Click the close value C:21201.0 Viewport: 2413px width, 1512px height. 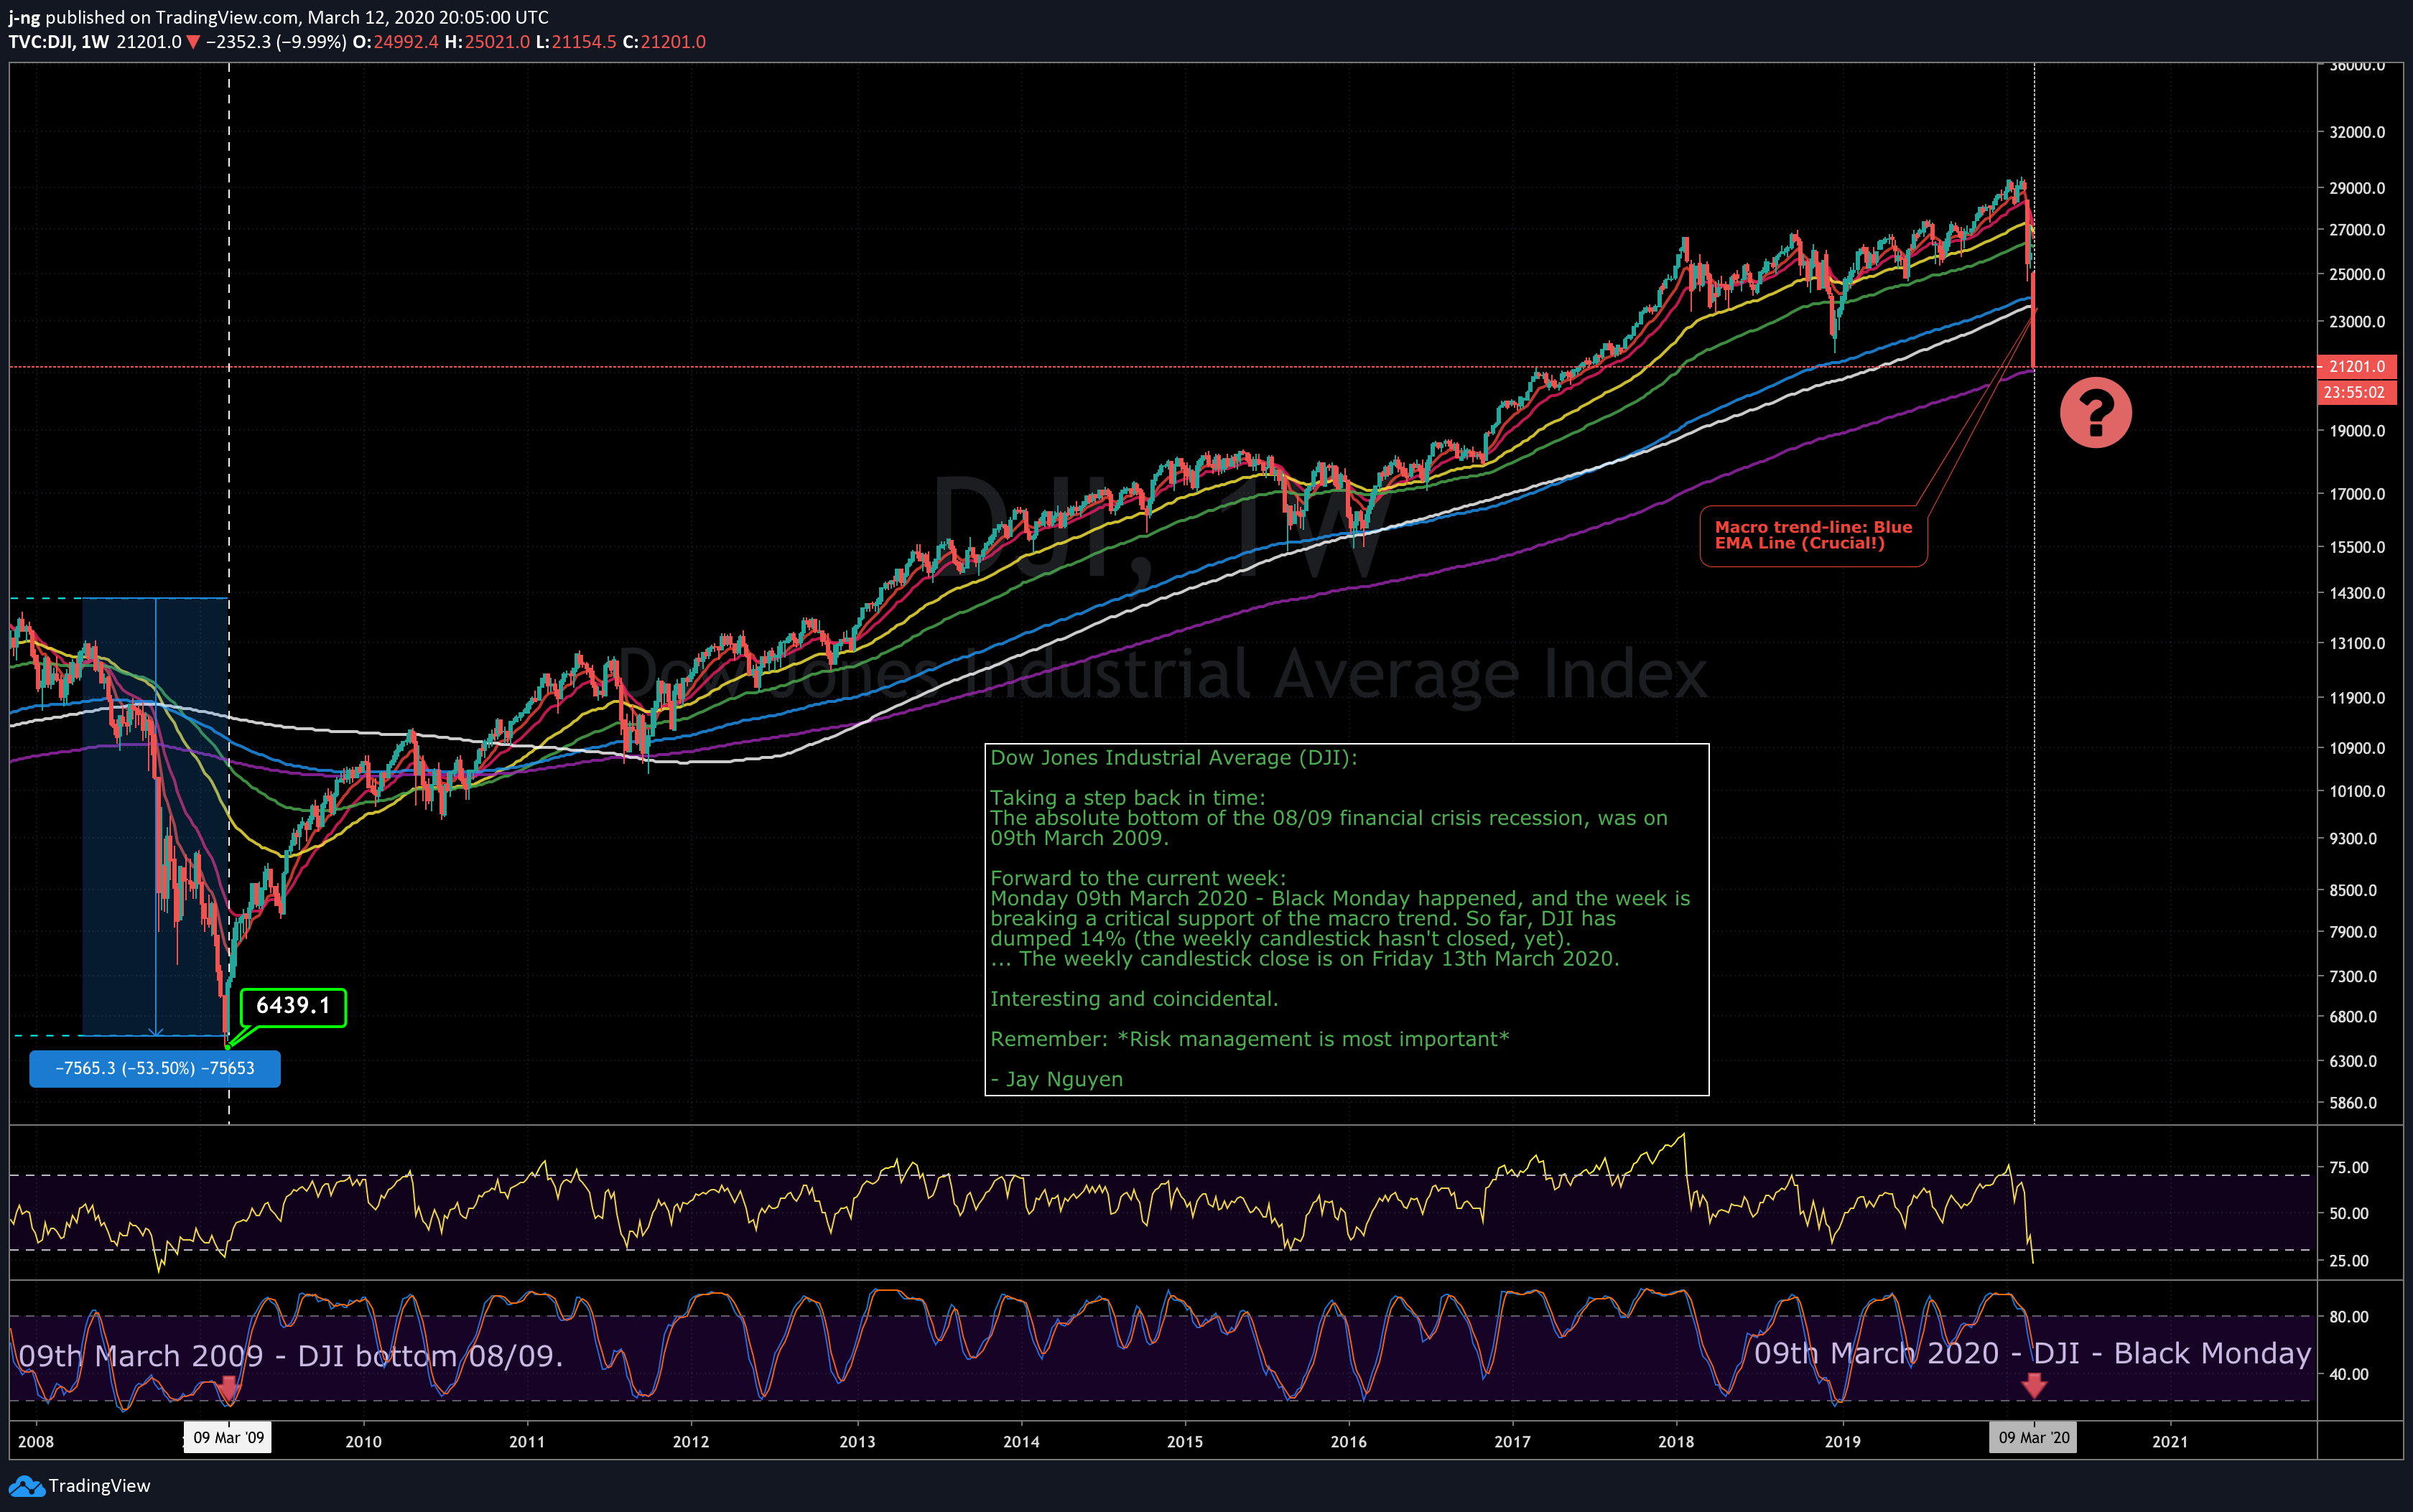(664, 42)
